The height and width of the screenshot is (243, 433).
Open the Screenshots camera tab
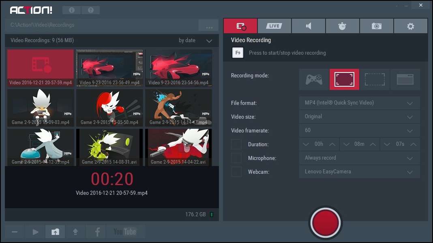point(376,26)
